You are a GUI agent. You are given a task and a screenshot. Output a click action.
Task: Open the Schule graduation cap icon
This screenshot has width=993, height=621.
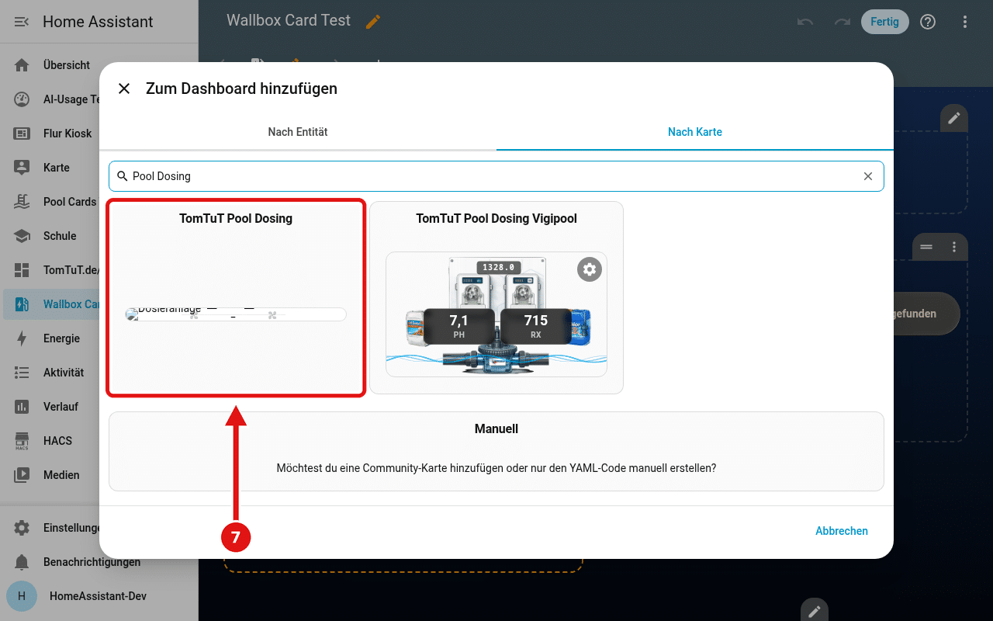[x=22, y=236]
